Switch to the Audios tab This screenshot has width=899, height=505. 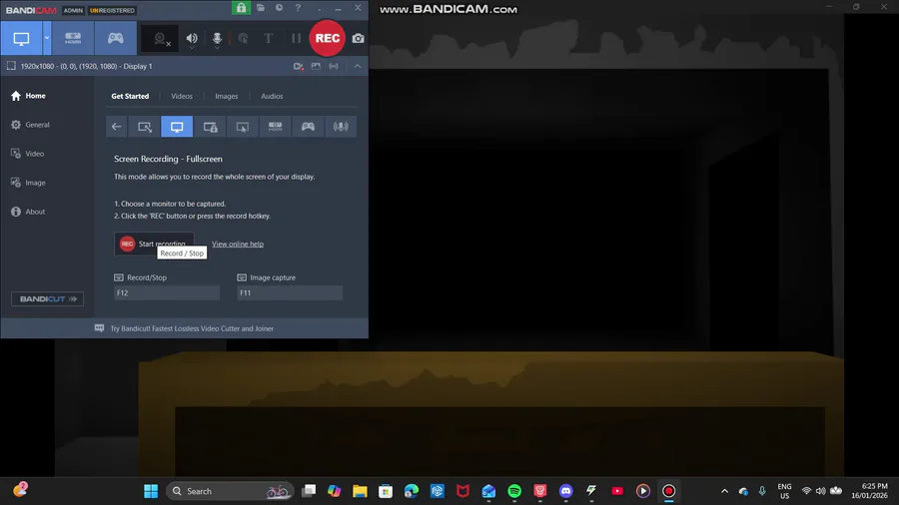click(272, 96)
